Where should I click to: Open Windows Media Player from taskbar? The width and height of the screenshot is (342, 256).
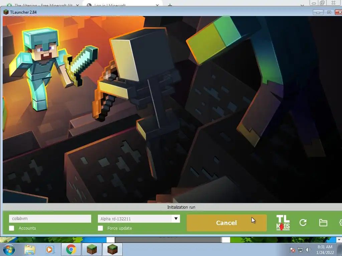pyautogui.click(x=49, y=249)
